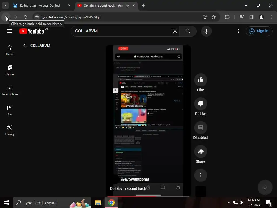Expand the tab search dropdown chevron
This screenshot has height=208, width=277.
[5, 5]
